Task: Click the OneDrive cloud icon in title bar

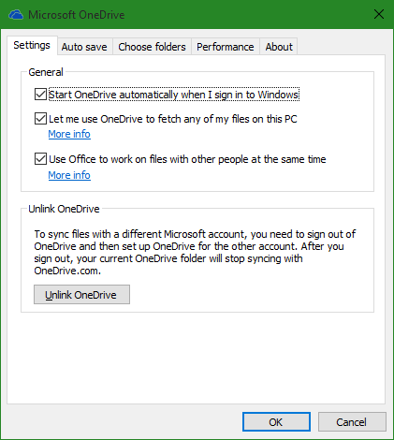Action: [x=16, y=15]
